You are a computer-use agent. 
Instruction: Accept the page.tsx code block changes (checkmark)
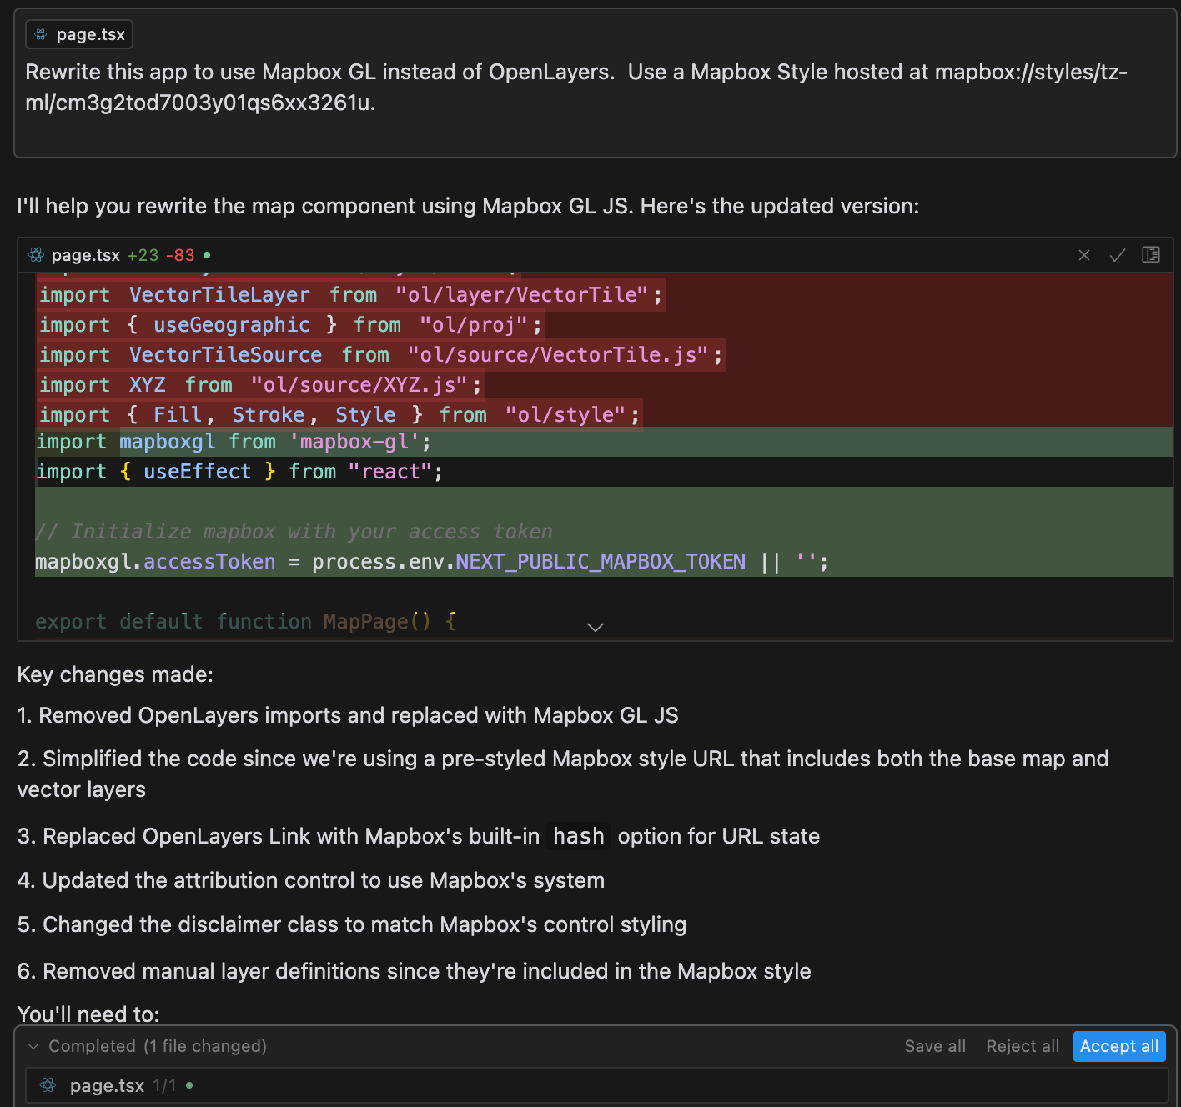[1118, 255]
